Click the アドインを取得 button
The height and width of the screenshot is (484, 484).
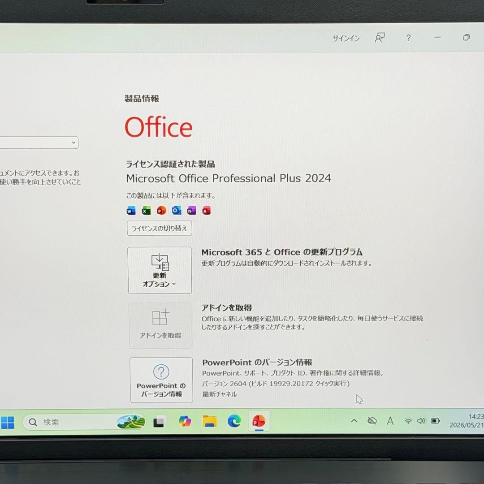coord(160,325)
